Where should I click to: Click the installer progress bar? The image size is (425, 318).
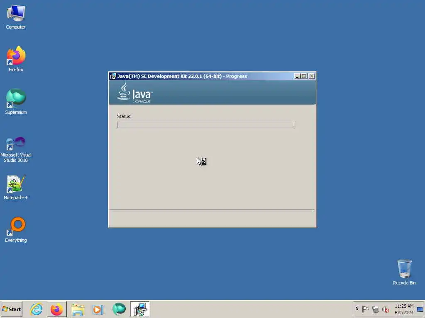[205, 125]
